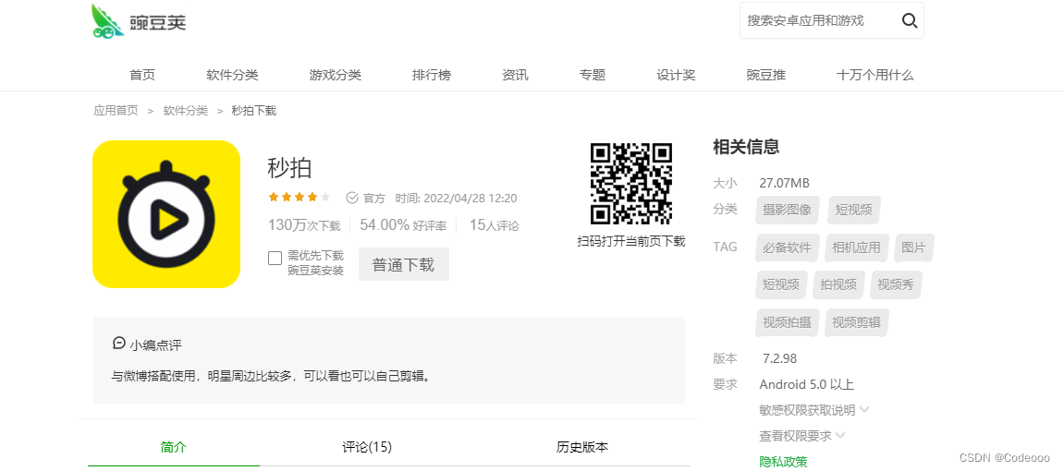The width and height of the screenshot is (1064, 471).
Task: Click the 必备软件 tag
Action: [x=788, y=248]
